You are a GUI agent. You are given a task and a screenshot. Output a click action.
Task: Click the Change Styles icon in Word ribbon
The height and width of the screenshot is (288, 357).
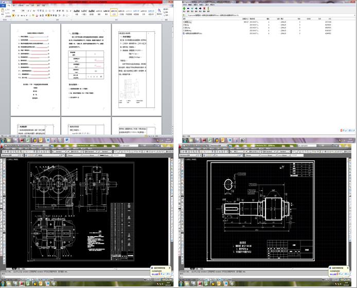click(159, 11)
